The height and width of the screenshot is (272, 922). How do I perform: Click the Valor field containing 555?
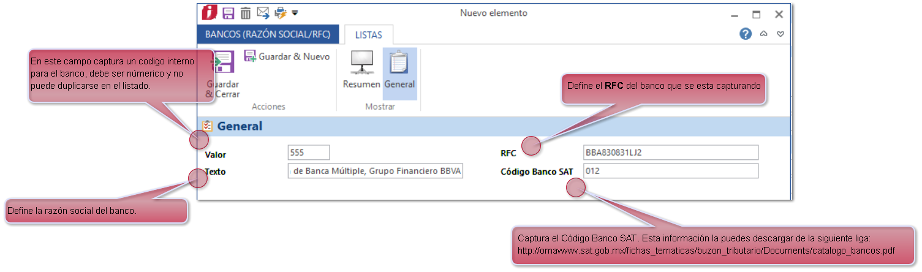[x=309, y=152]
